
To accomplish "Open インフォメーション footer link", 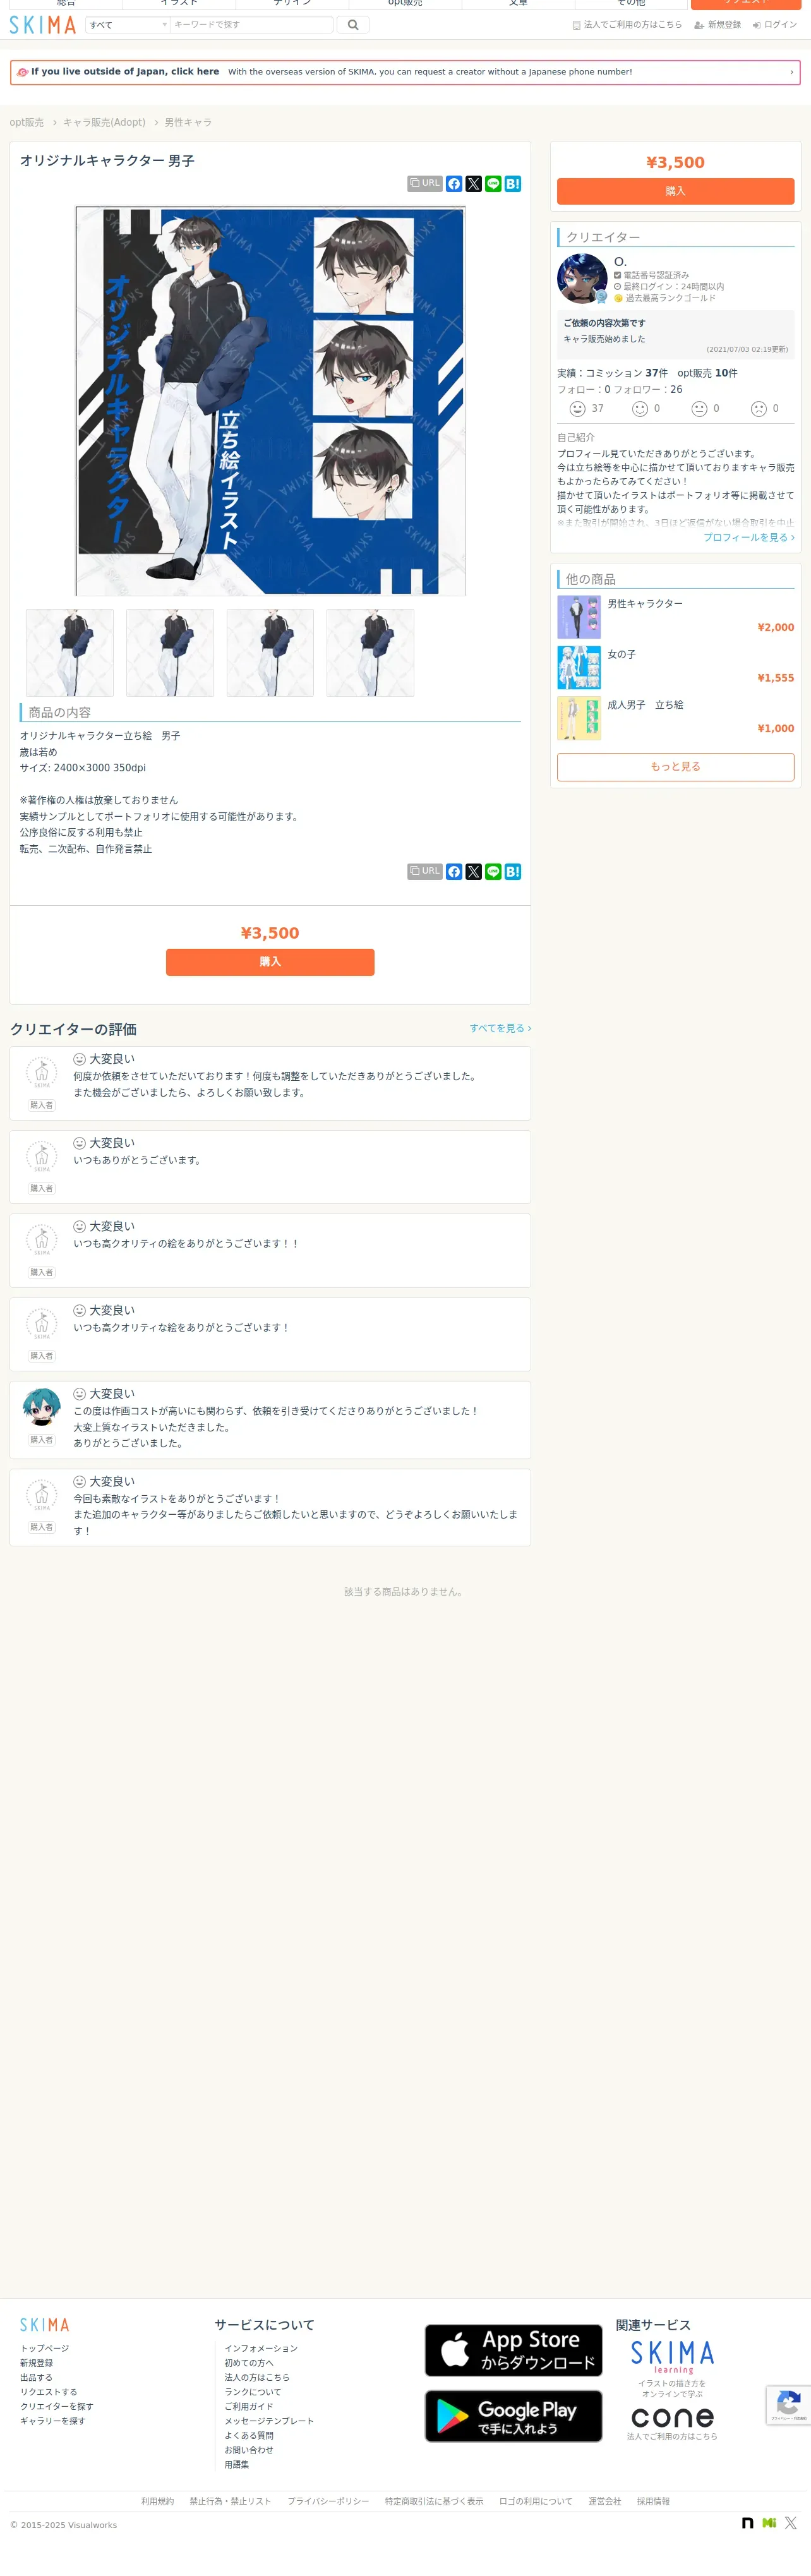I will pyautogui.click(x=261, y=2349).
